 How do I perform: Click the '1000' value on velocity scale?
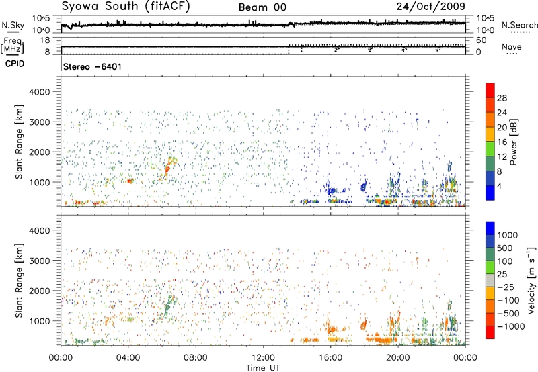[x=507, y=235]
